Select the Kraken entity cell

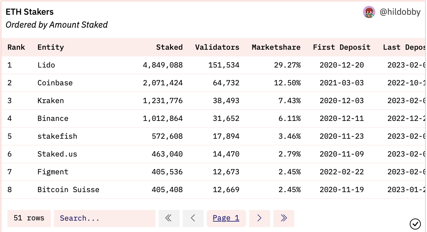[51, 101]
